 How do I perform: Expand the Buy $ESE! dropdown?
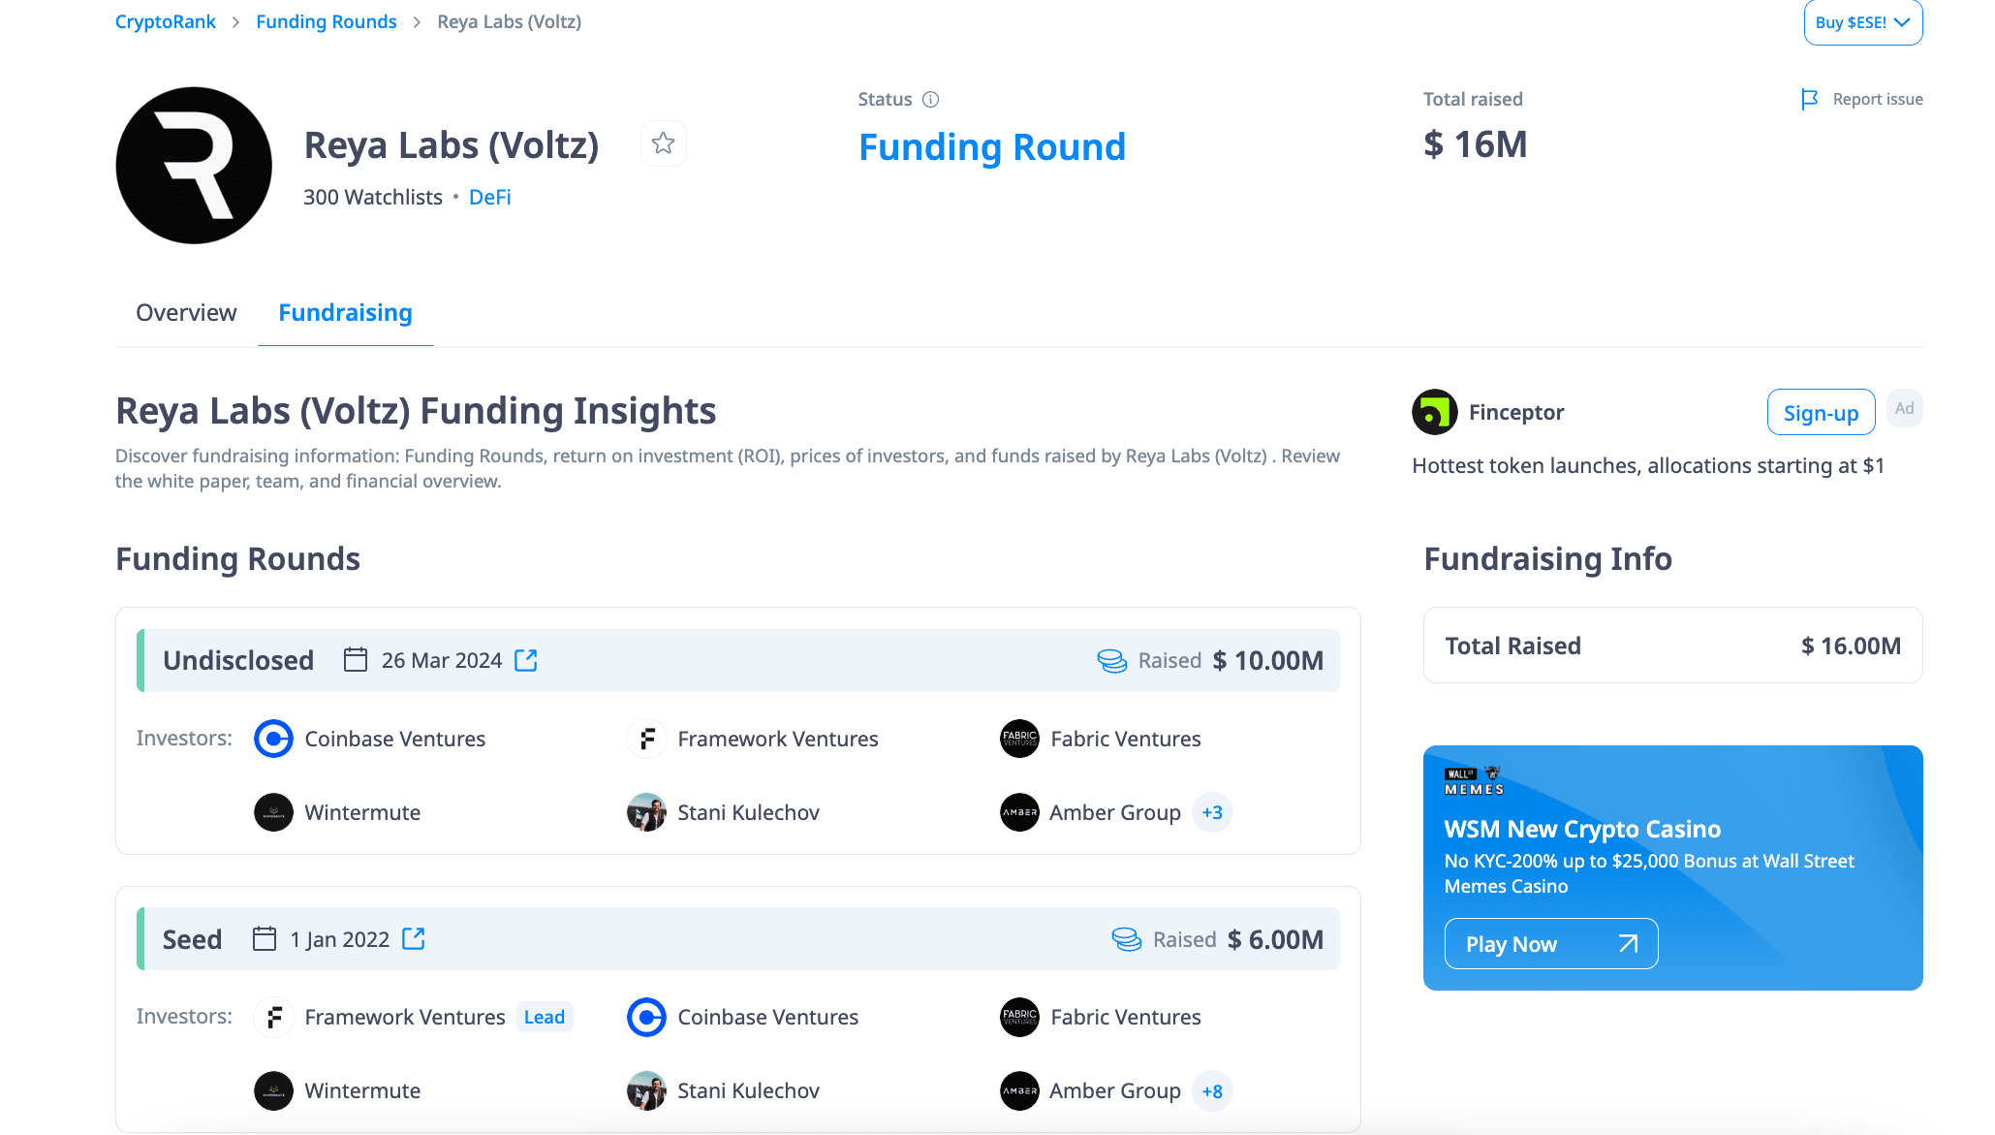pyautogui.click(x=1862, y=22)
